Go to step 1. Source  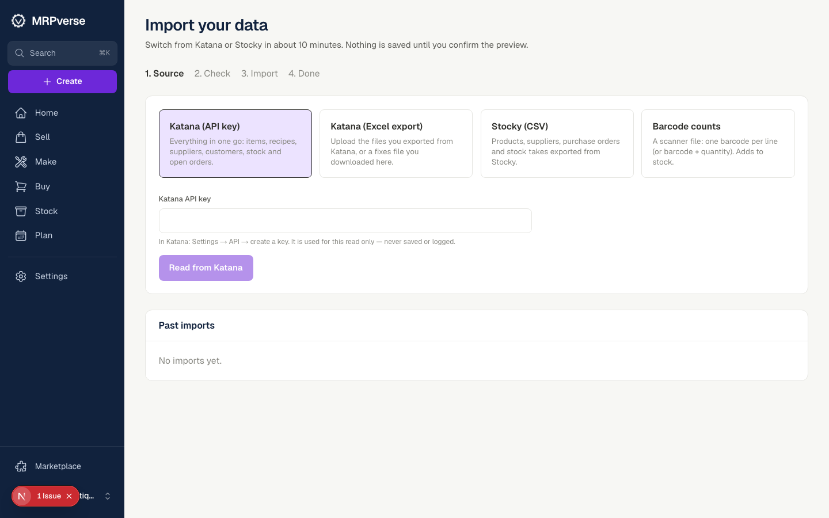click(165, 74)
